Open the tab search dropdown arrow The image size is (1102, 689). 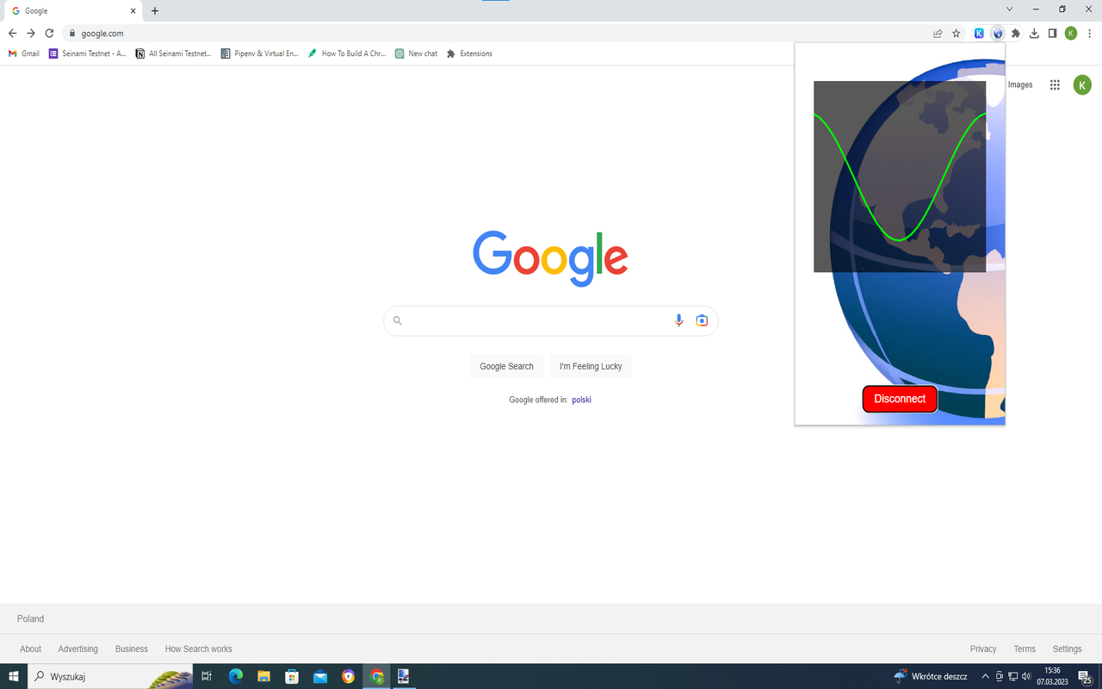pos(1009,9)
